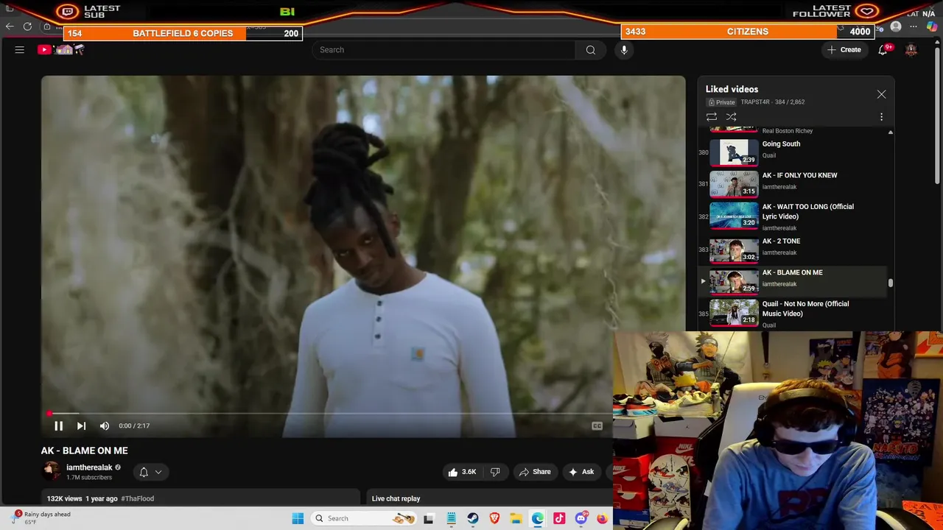The width and height of the screenshot is (943, 530).
Task: Close the Liked videos playlist panel
Action: tap(881, 94)
